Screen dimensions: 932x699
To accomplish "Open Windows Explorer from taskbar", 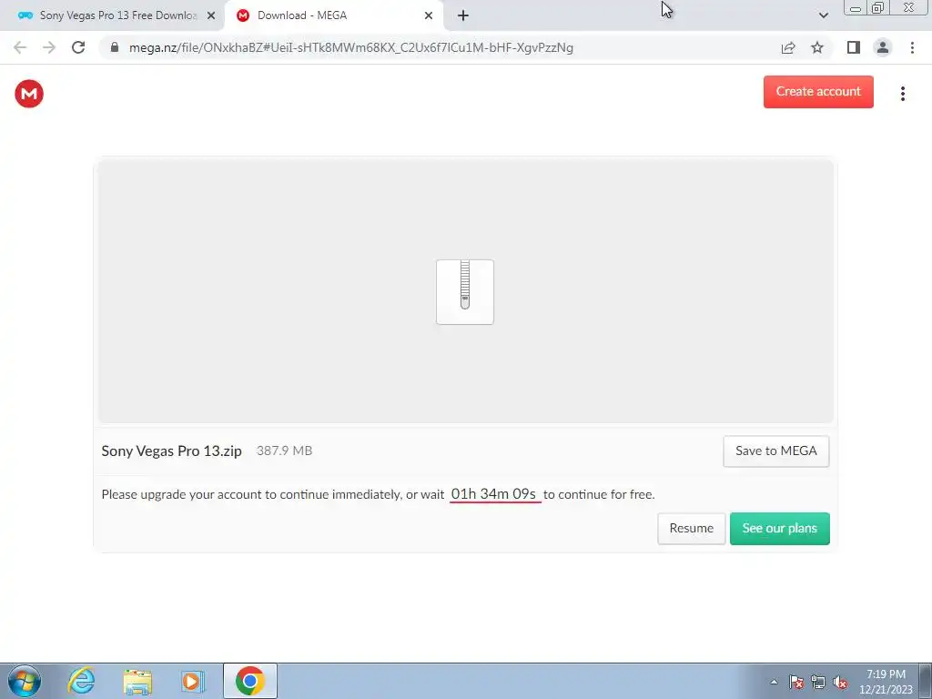I will coord(138,681).
